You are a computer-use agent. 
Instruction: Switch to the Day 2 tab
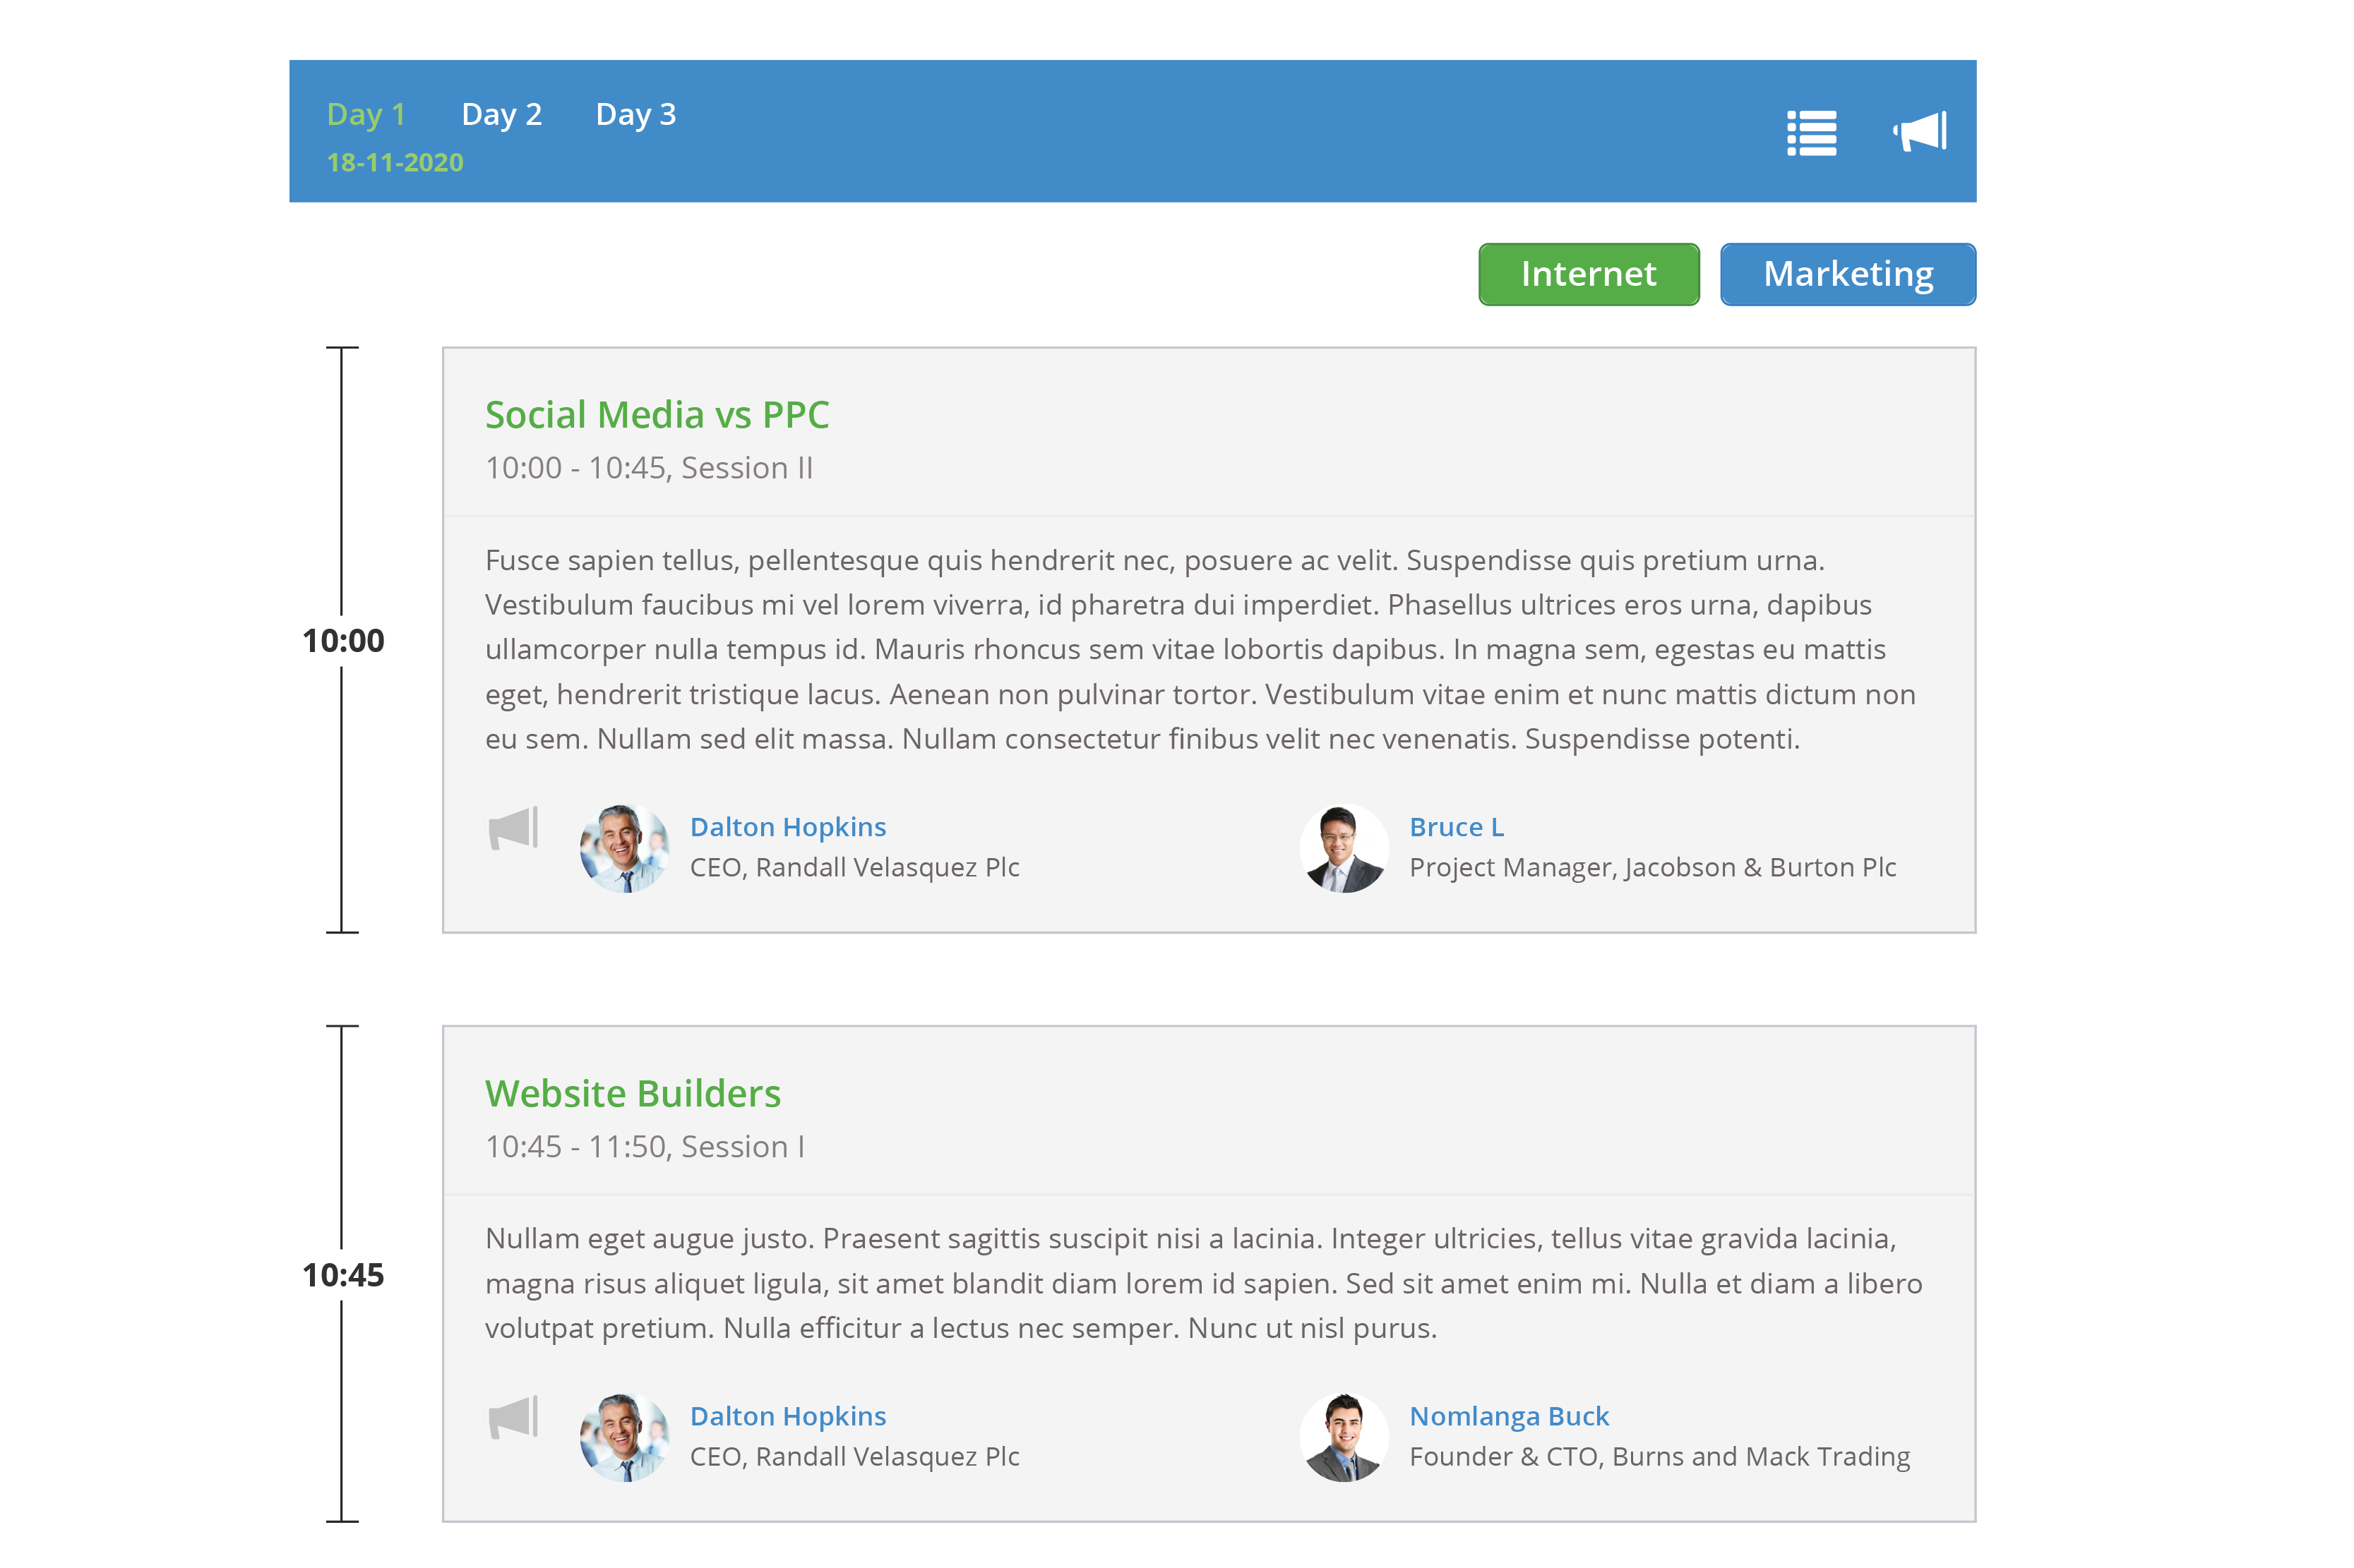pyautogui.click(x=501, y=114)
